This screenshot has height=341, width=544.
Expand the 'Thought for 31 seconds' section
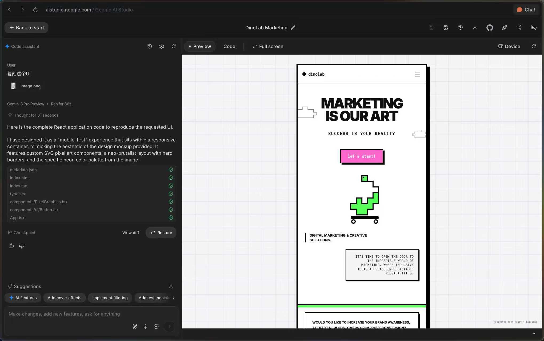click(x=36, y=115)
